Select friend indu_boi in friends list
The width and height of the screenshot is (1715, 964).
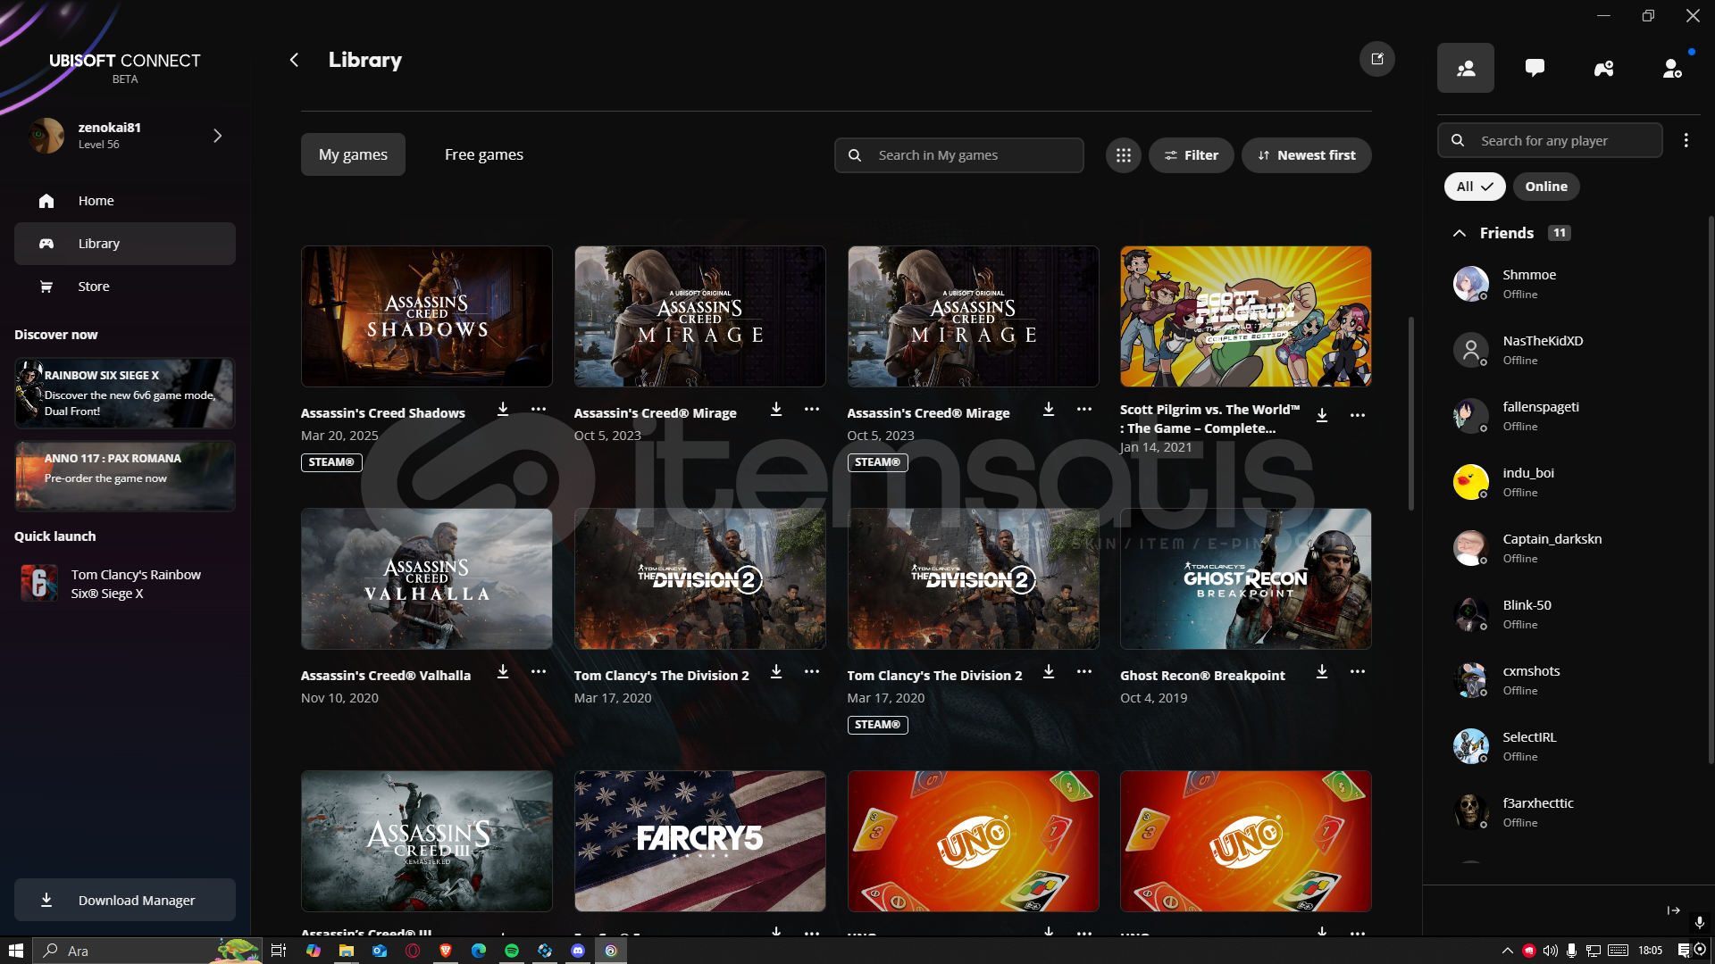[1568, 482]
